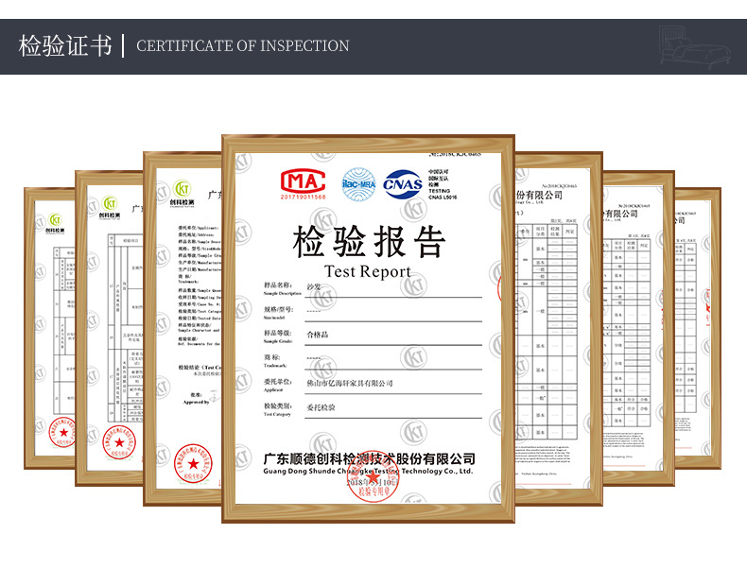The image size is (747, 586).
Task: Click the results table on second-right certificate
Action: tap(626, 333)
